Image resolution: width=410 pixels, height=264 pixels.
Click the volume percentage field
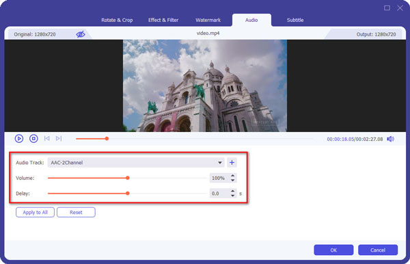pos(219,178)
